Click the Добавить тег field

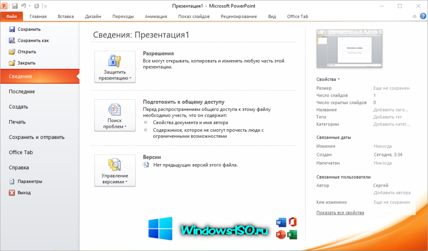(x=387, y=117)
